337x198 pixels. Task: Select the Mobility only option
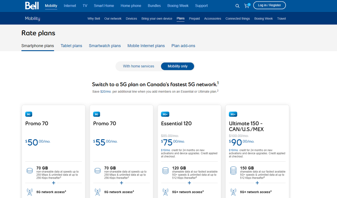pos(177,66)
